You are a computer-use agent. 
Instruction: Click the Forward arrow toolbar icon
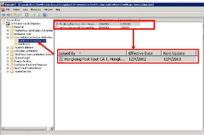point(8,15)
